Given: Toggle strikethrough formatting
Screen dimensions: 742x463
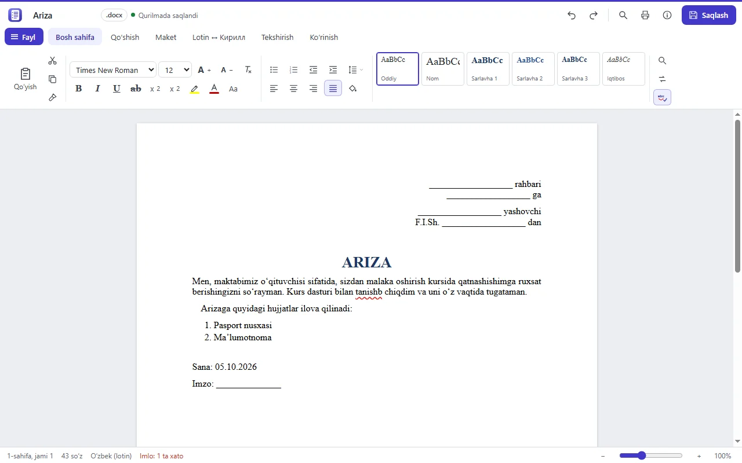Looking at the screenshot, I should pos(136,89).
